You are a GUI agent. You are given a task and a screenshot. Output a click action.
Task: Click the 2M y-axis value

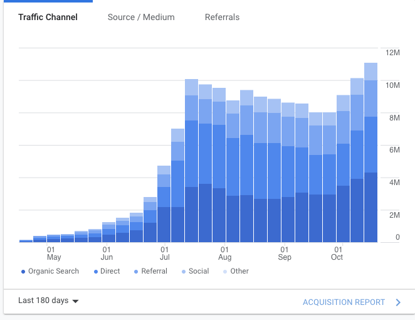tap(394, 215)
